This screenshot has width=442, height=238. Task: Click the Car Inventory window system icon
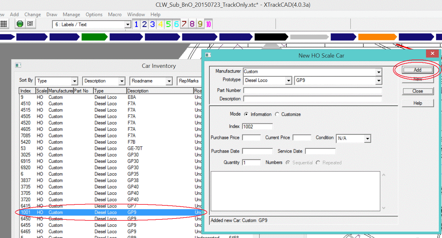tap(18, 66)
